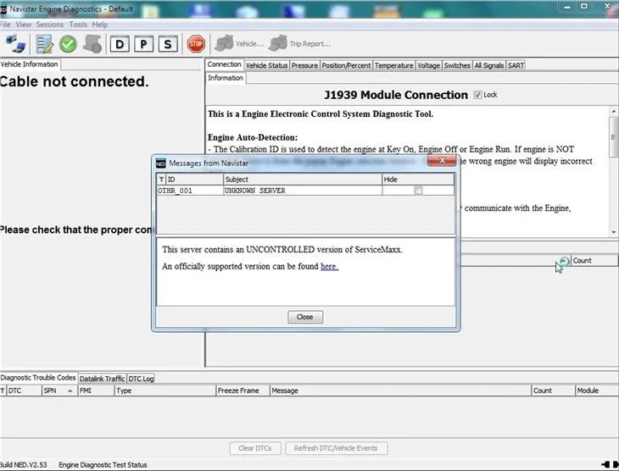Select the P toolbar button
Viewport: 619px width, 471px height.
(143, 44)
